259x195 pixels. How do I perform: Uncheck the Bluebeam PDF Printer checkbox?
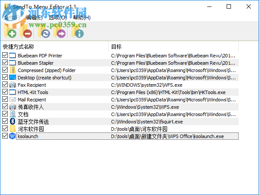tap(5, 55)
